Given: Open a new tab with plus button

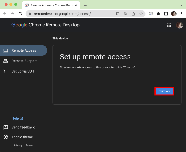Looking at the screenshot, I should click(85, 5).
